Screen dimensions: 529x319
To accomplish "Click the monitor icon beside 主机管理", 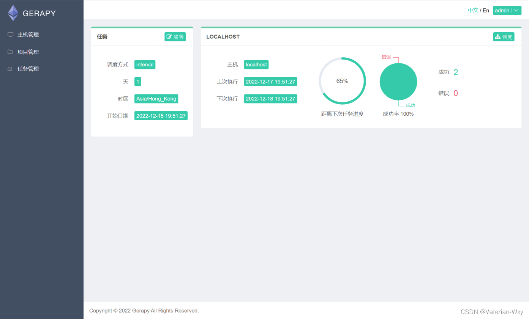I will 11,35.
